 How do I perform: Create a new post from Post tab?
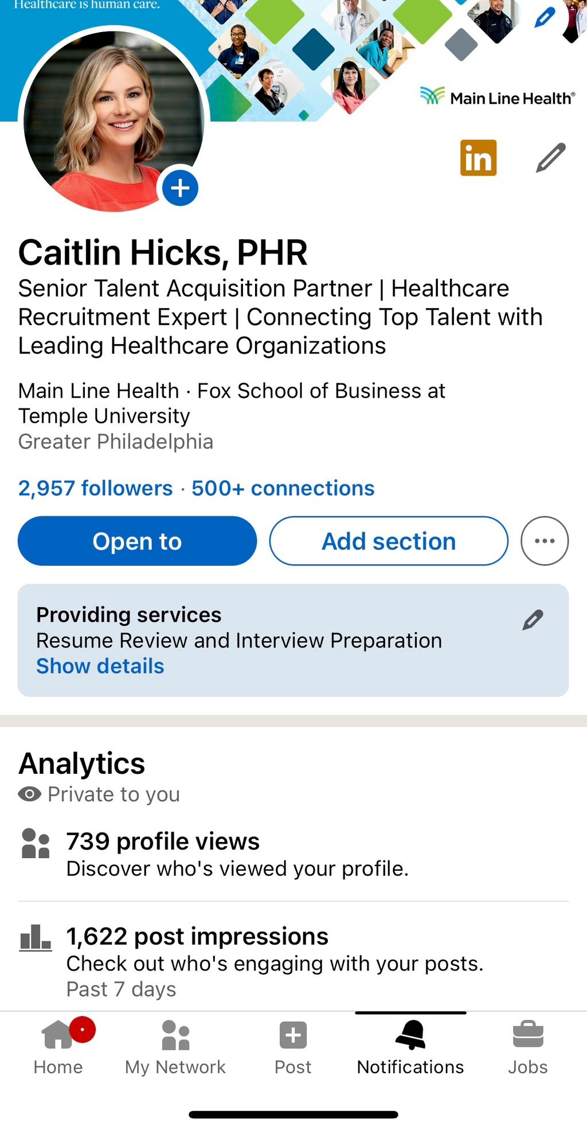293,1047
